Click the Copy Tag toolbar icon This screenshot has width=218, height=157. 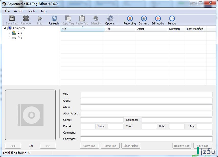tap(68, 18)
